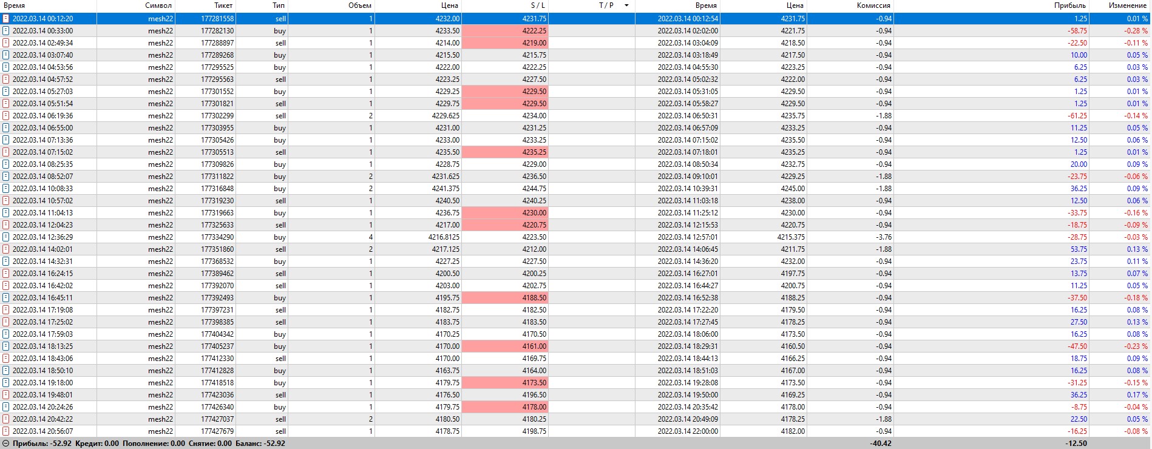Select the trade icon at 07:15:02
Screen dimensions: 1152x449
(x=6, y=152)
